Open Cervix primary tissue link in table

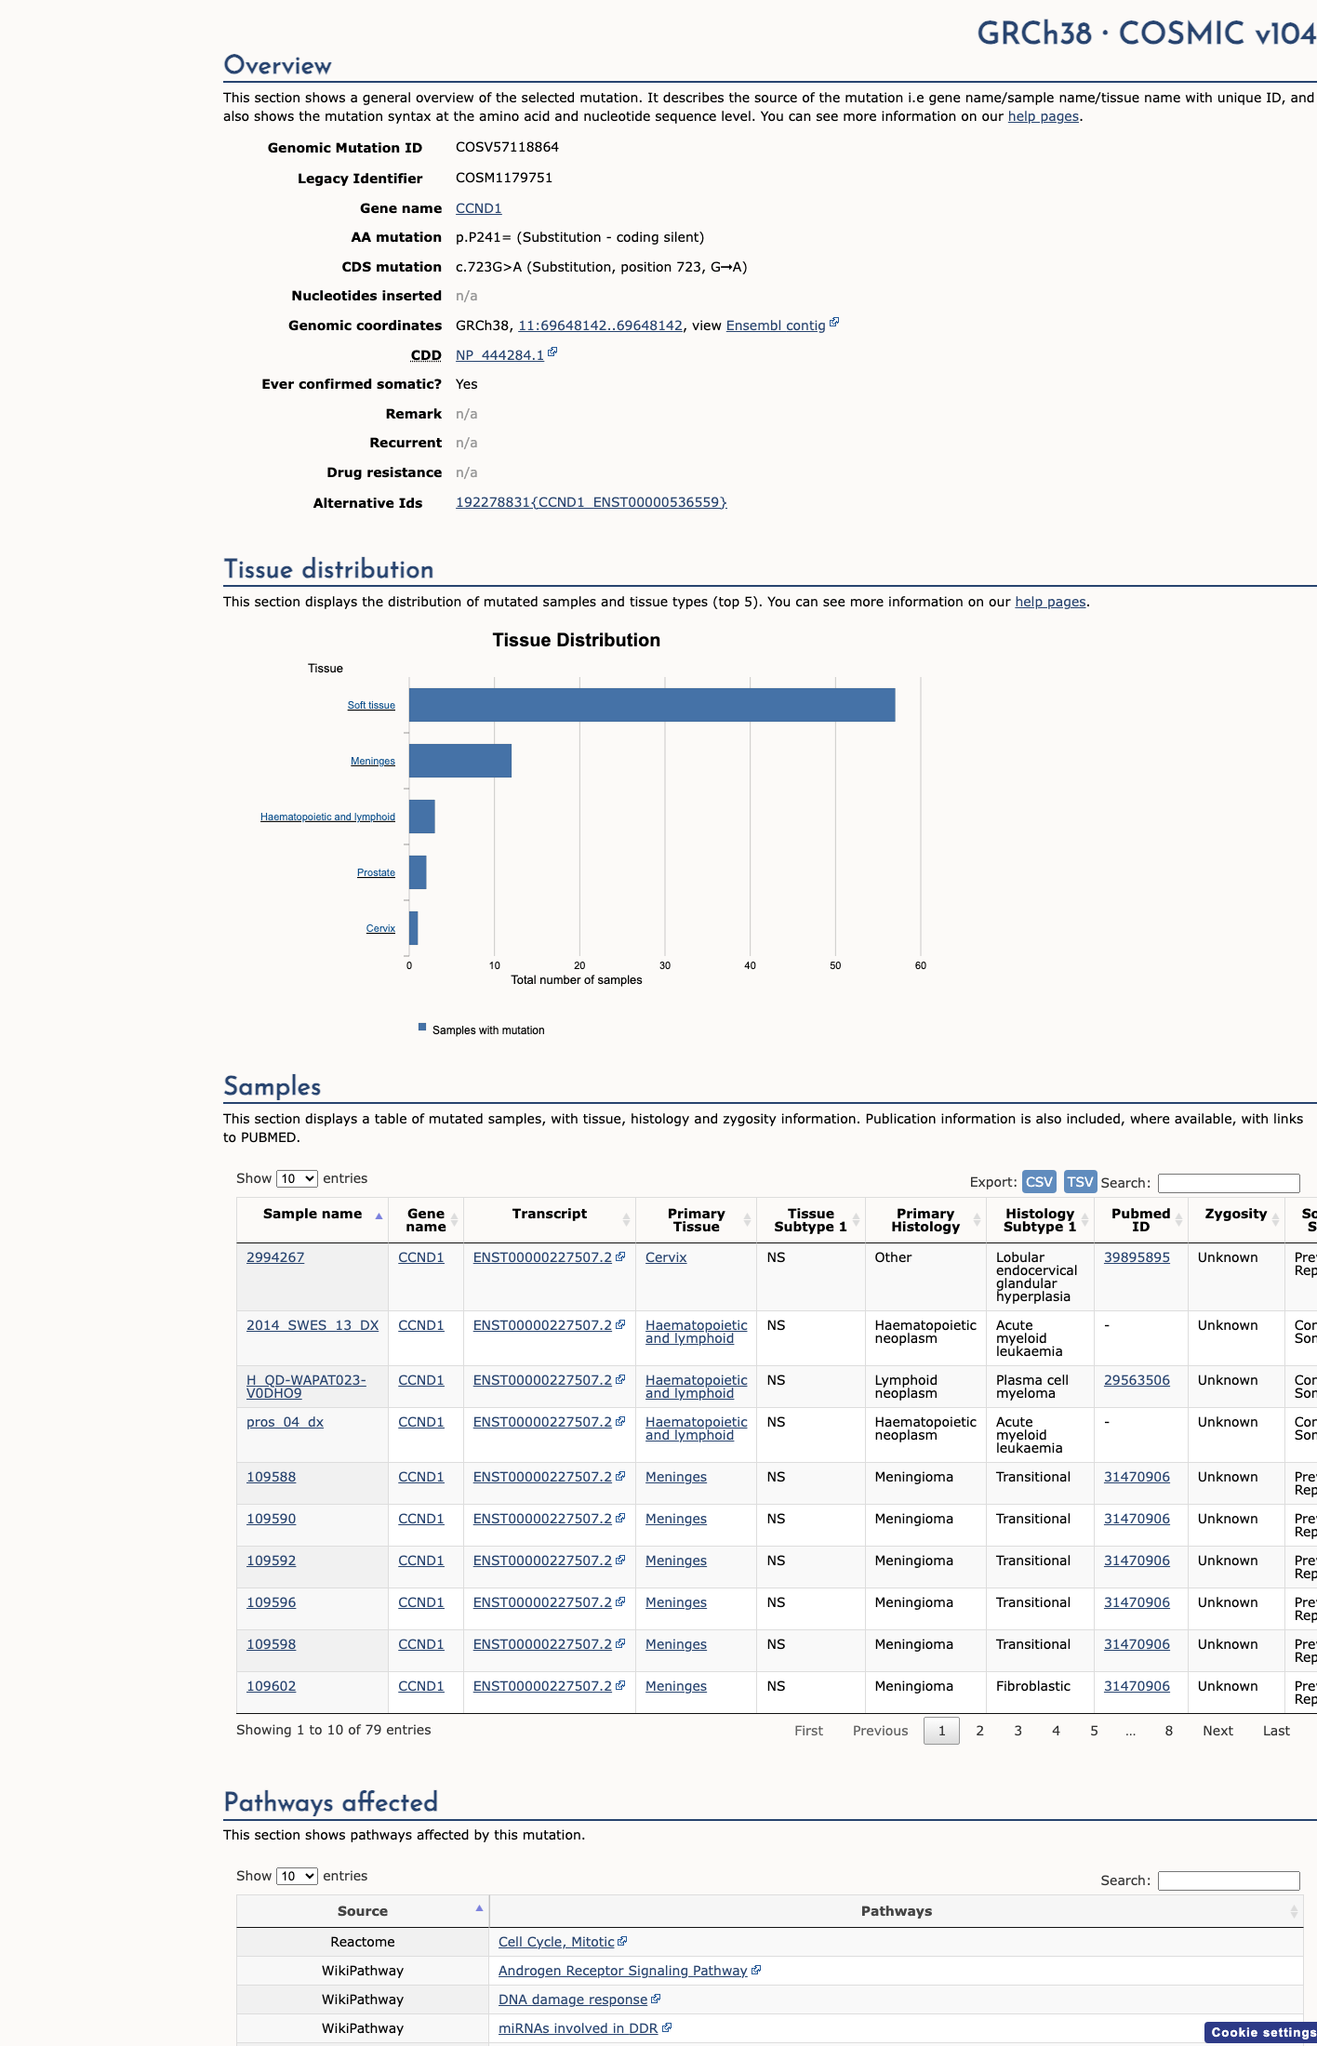click(666, 1257)
